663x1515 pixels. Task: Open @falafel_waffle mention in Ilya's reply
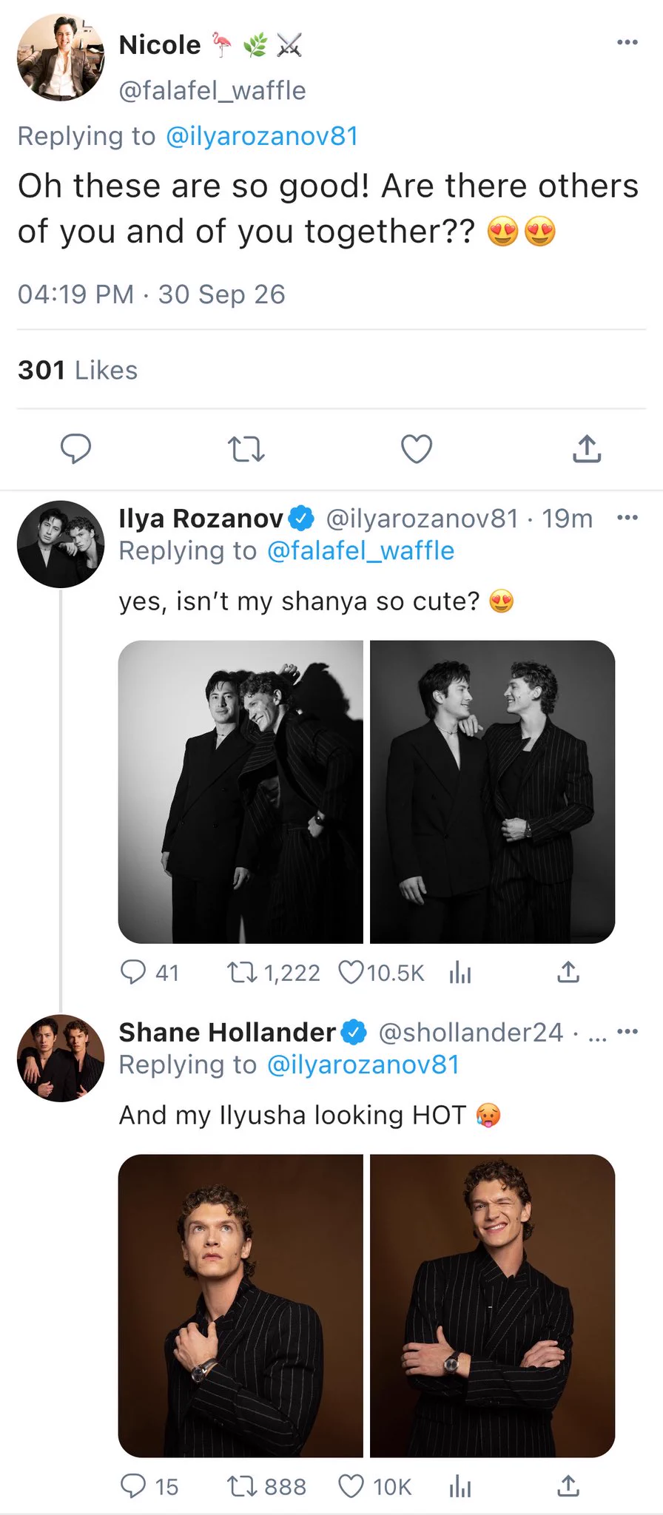360,551
